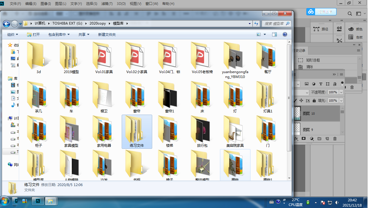Viewport: 371px width, 208px height.
Task: Open Explorer help (question mark icon)
Action: (285, 35)
